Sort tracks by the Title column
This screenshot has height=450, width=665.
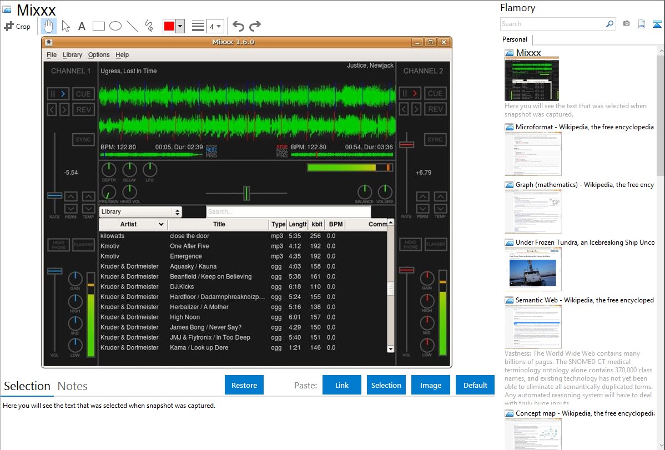click(x=219, y=224)
